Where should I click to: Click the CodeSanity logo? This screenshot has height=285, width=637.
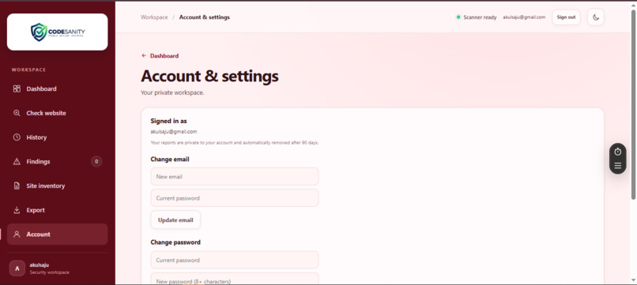58,32
